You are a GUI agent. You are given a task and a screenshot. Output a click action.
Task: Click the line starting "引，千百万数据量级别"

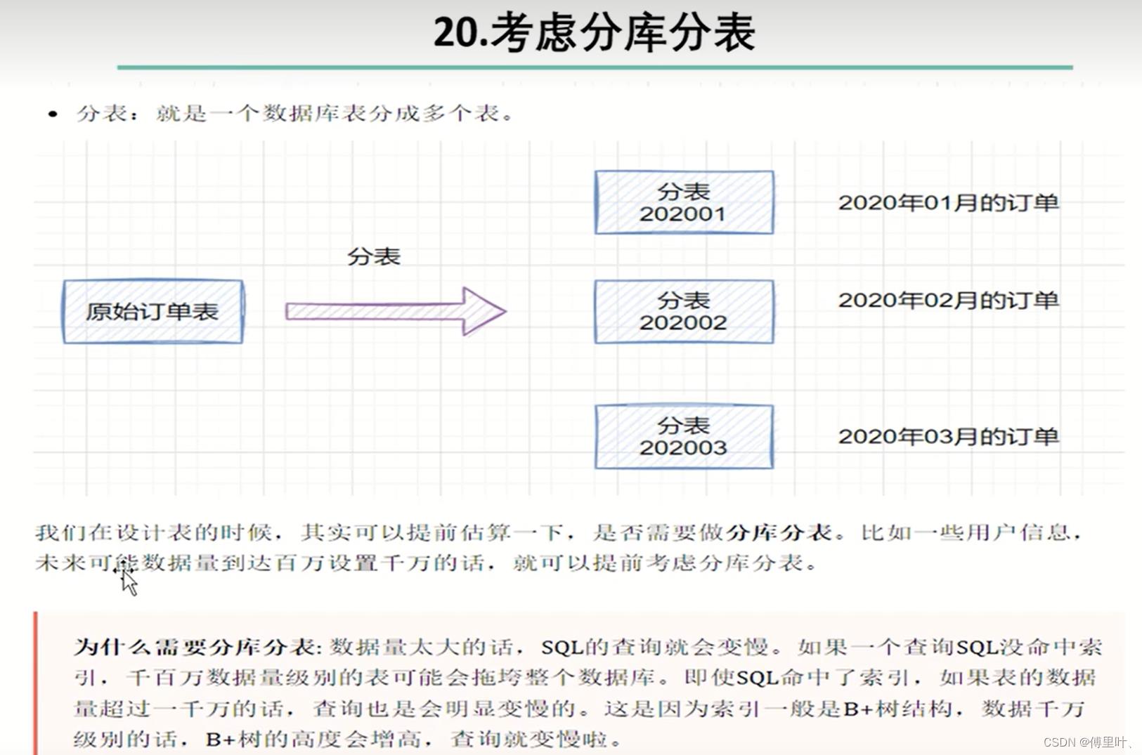tap(585, 678)
